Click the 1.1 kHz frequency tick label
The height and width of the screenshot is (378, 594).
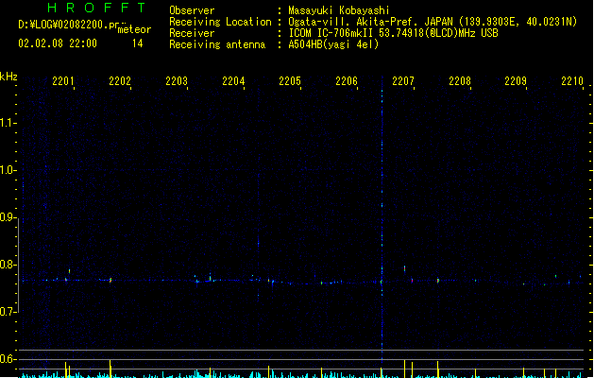(8, 123)
